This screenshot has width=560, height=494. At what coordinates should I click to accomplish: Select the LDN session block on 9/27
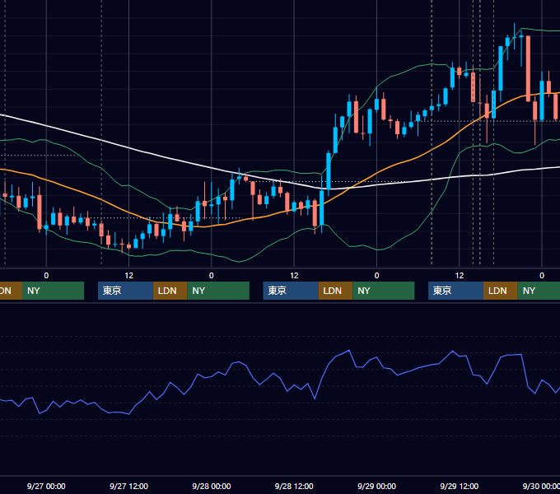pos(170,291)
